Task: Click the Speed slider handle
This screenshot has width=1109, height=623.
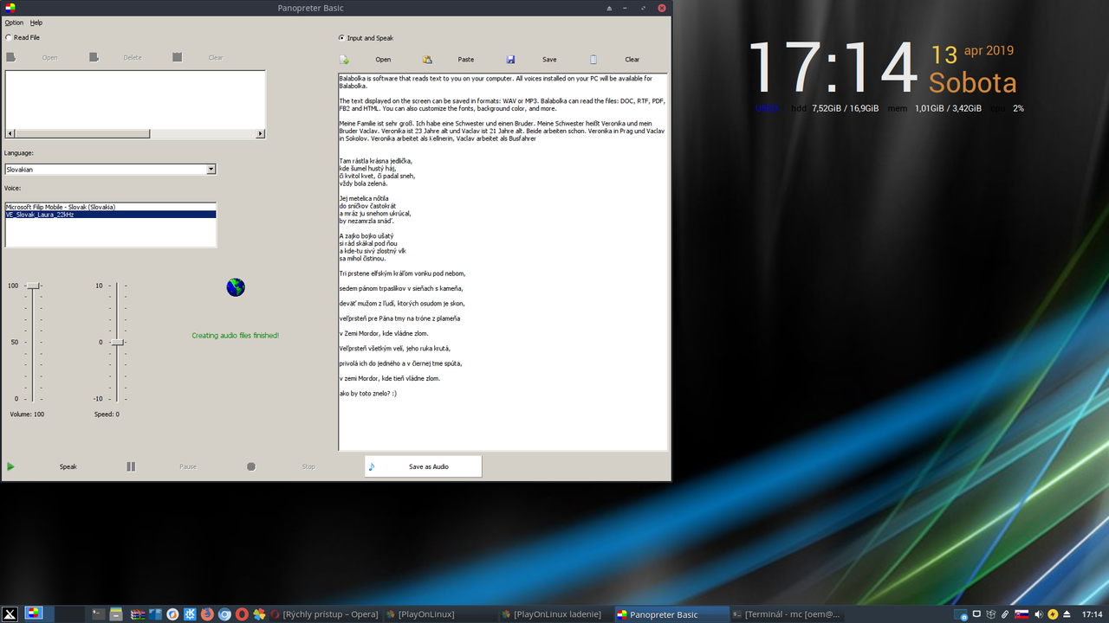Action: point(118,343)
